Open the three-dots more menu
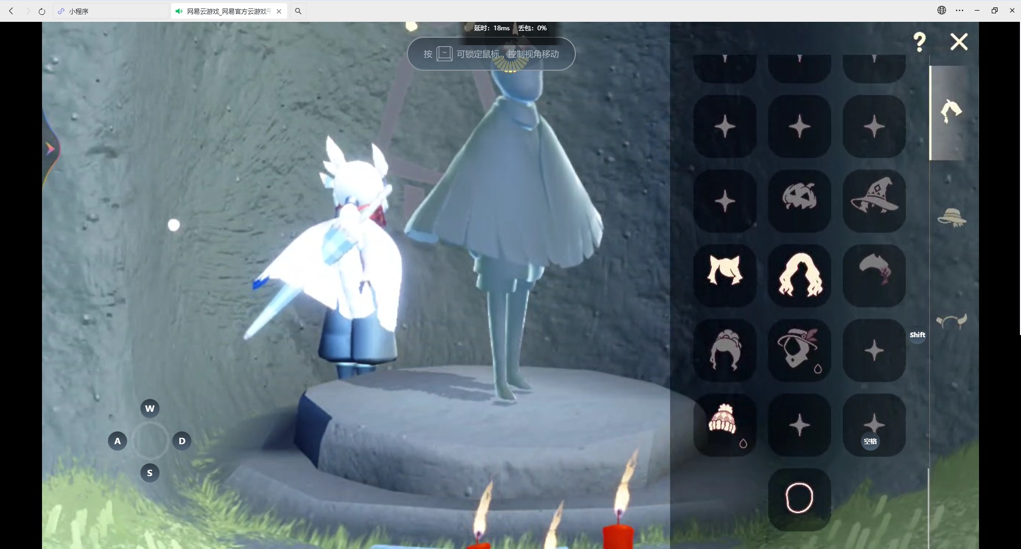 959,10
